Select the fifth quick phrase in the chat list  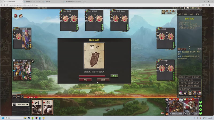click(190, 89)
